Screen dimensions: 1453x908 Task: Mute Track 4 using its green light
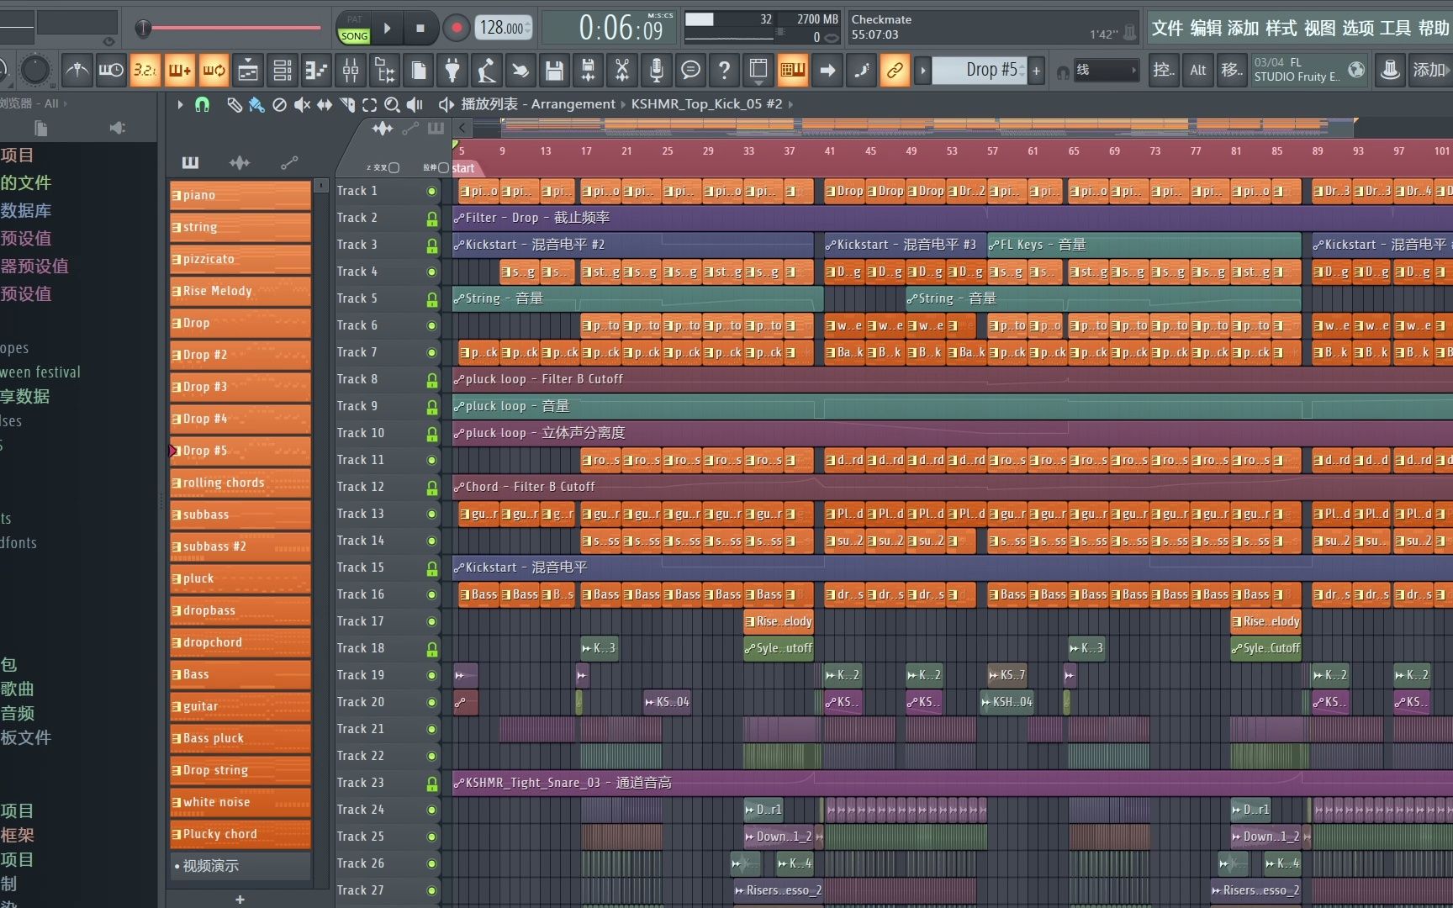[x=431, y=272]
